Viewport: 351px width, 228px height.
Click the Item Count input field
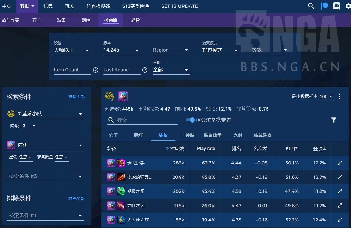(72, 70)
